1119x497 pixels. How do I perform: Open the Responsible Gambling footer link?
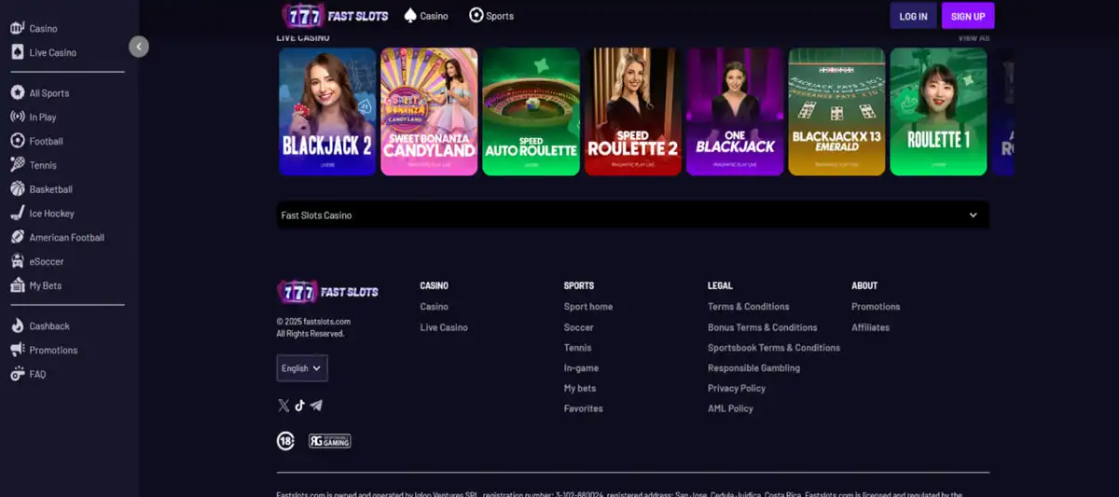[x=753, y=368]
